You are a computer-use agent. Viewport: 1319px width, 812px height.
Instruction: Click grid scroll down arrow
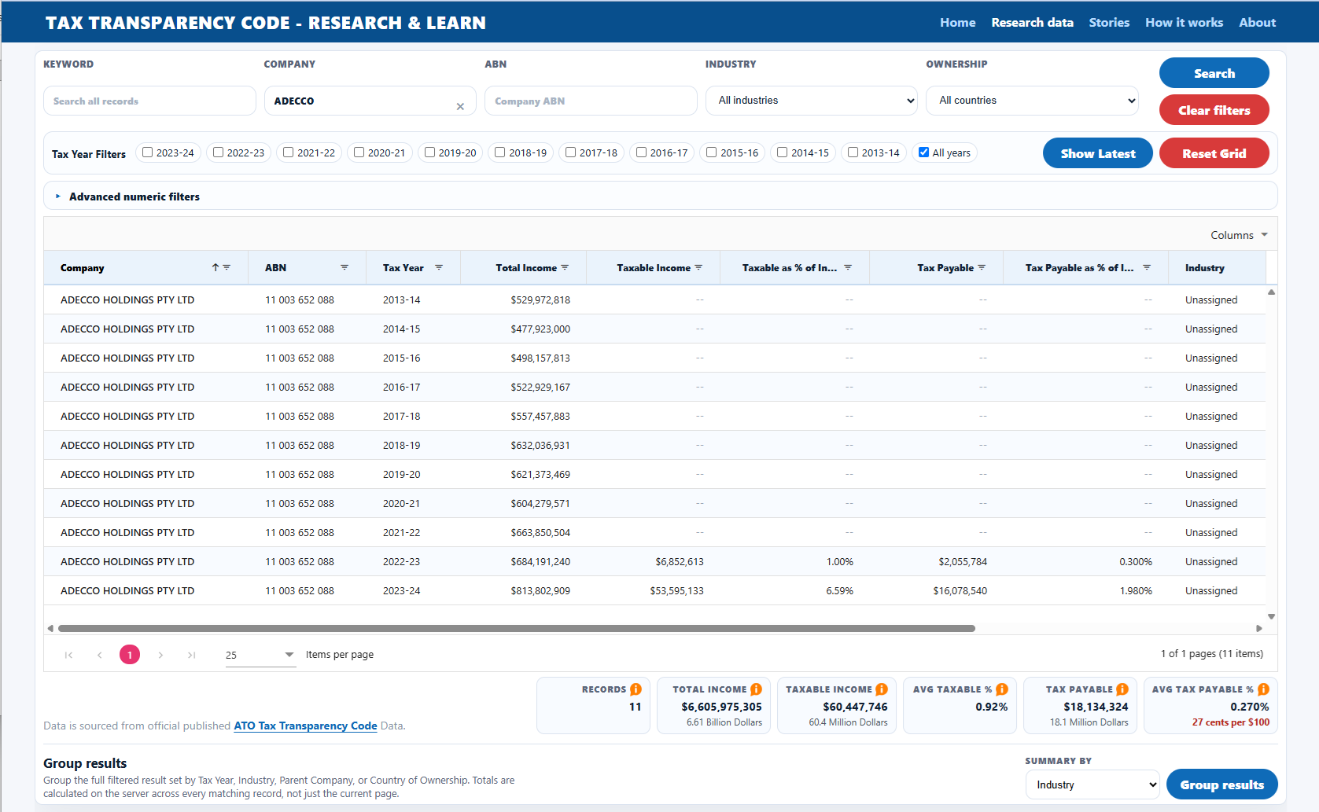[x=1271, y=617]
